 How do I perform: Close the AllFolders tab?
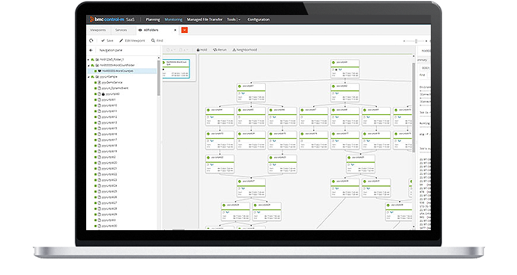pyautogui.click(x=175, y=30)
